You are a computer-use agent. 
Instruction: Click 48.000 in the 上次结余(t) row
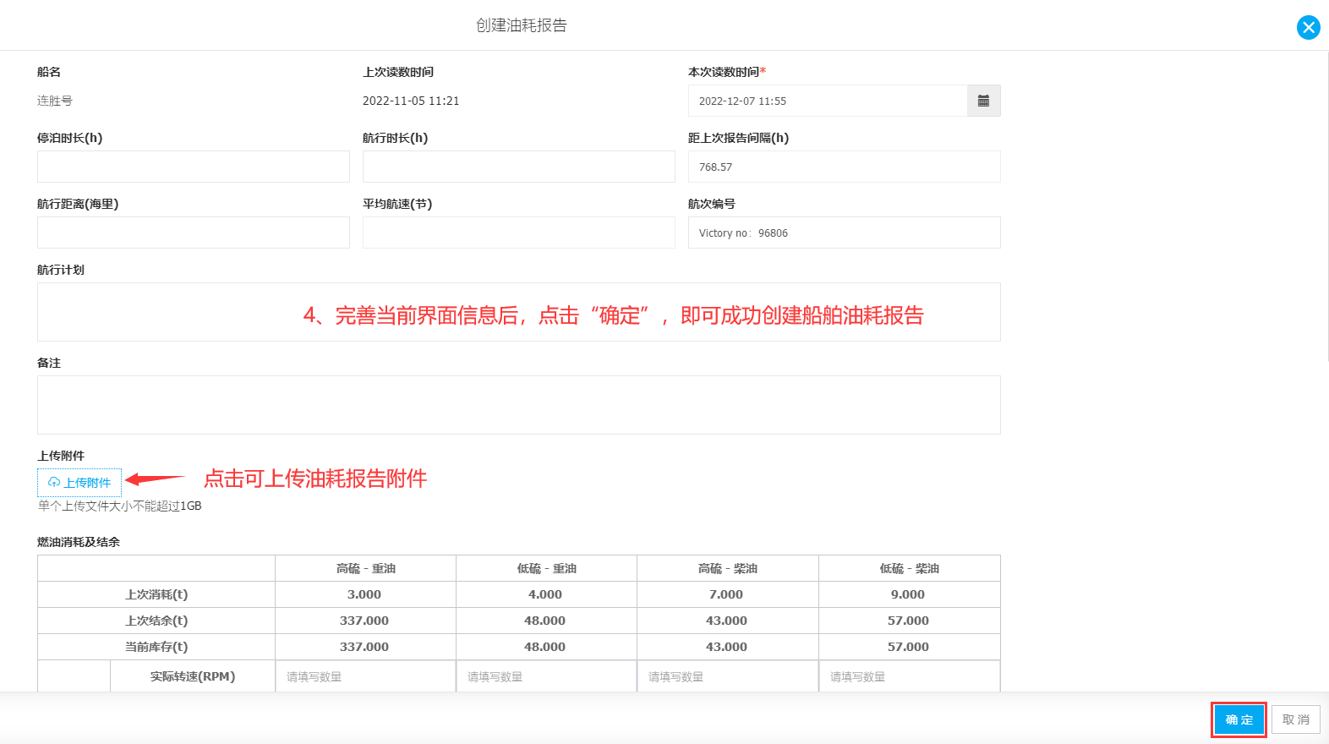tap(545, 621)
